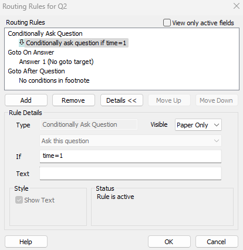Select No conditions in footnote entry
Image resolution: width=243 pixels, height=250 pixels.
click(x=54, y=80)
